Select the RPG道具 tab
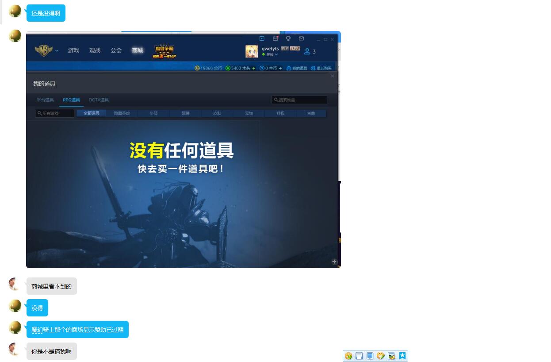 click(x=71, y=100)
